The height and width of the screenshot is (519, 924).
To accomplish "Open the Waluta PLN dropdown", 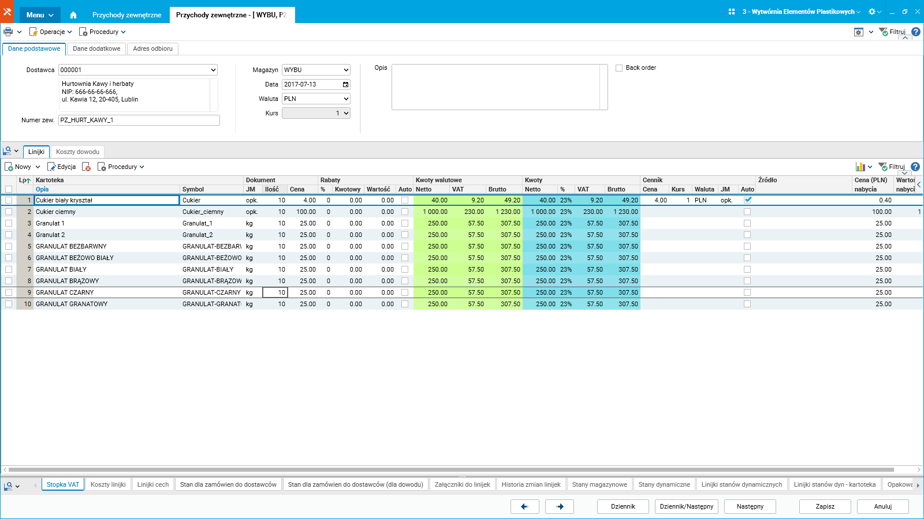I will pyautogui.click(x=346, y=99).
